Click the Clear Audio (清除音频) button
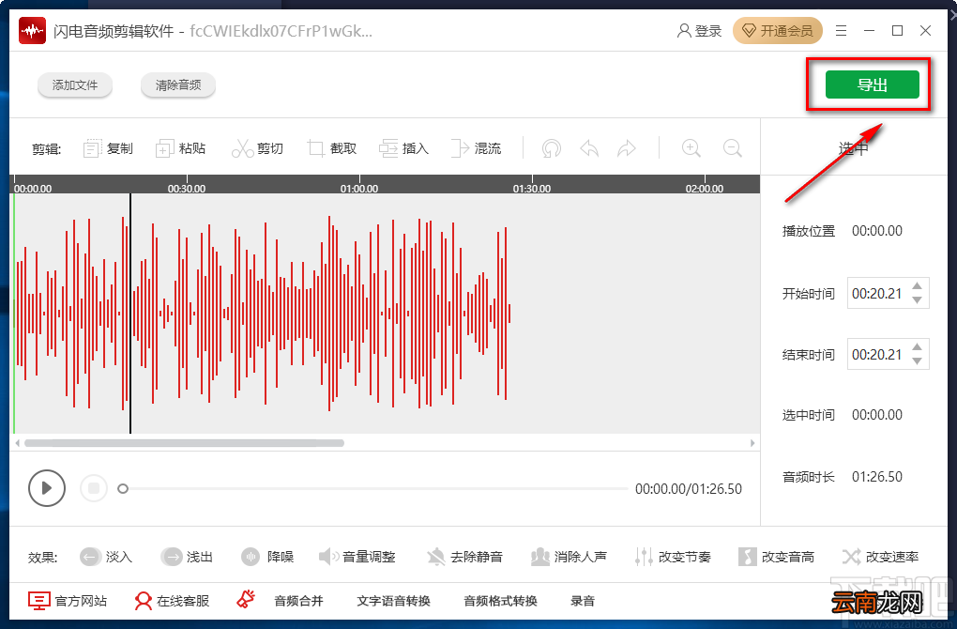Image resolution: width=957 pixels, height=629 pixels. (178, 84)
